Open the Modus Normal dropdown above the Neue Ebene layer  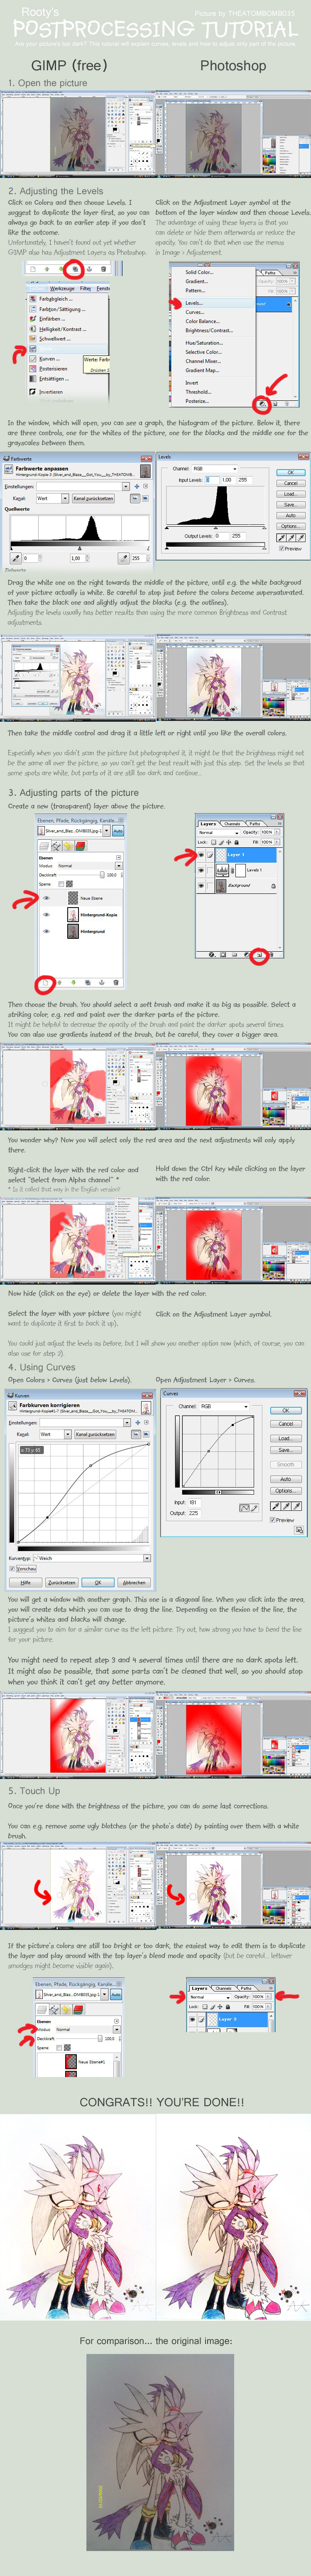(90, 866)
